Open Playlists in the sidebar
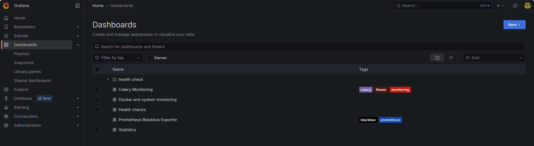The height and width of the screenshot is (146, 534). pyautogui.click(x=22, y=54)
